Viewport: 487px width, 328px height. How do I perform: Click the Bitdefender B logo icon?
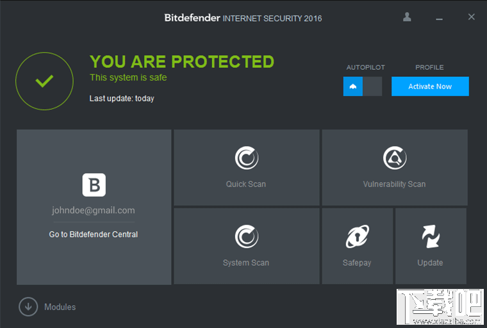[x=94, y=184]
